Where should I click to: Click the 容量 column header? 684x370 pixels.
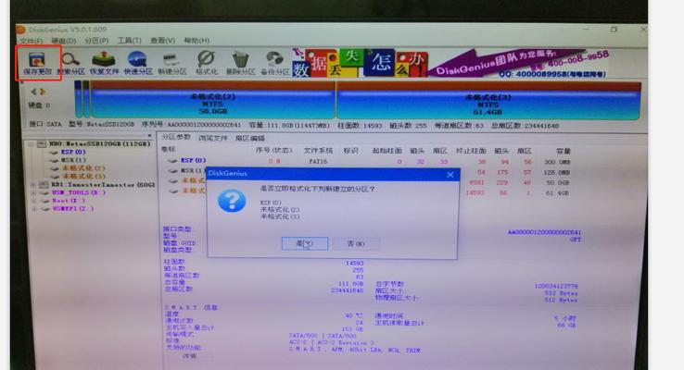click(x=564, y=151)
